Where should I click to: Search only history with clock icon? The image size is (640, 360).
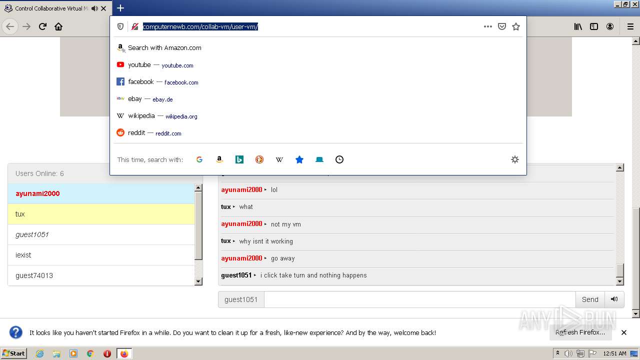click(x=339, y=159)
